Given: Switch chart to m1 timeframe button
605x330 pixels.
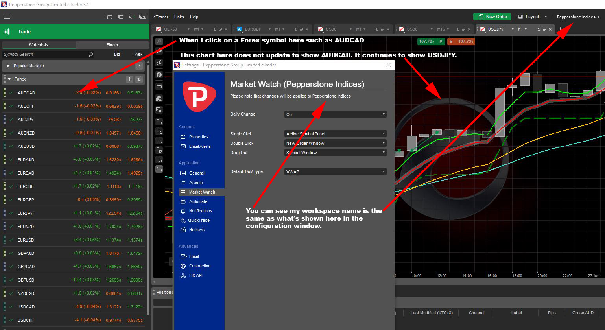Looking at the screenshot, I should pyautogui.click(x=159, y=122).
